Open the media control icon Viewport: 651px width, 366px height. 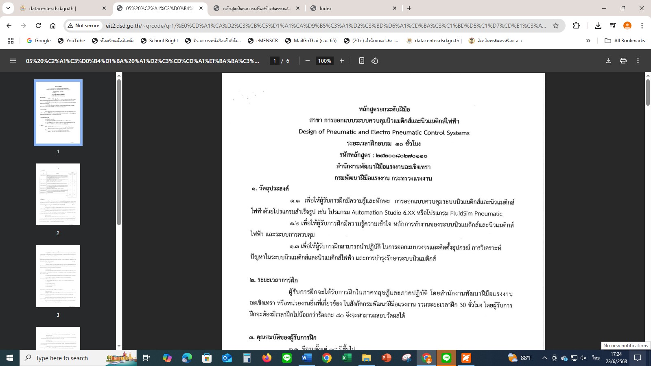(x=613, y=26)
